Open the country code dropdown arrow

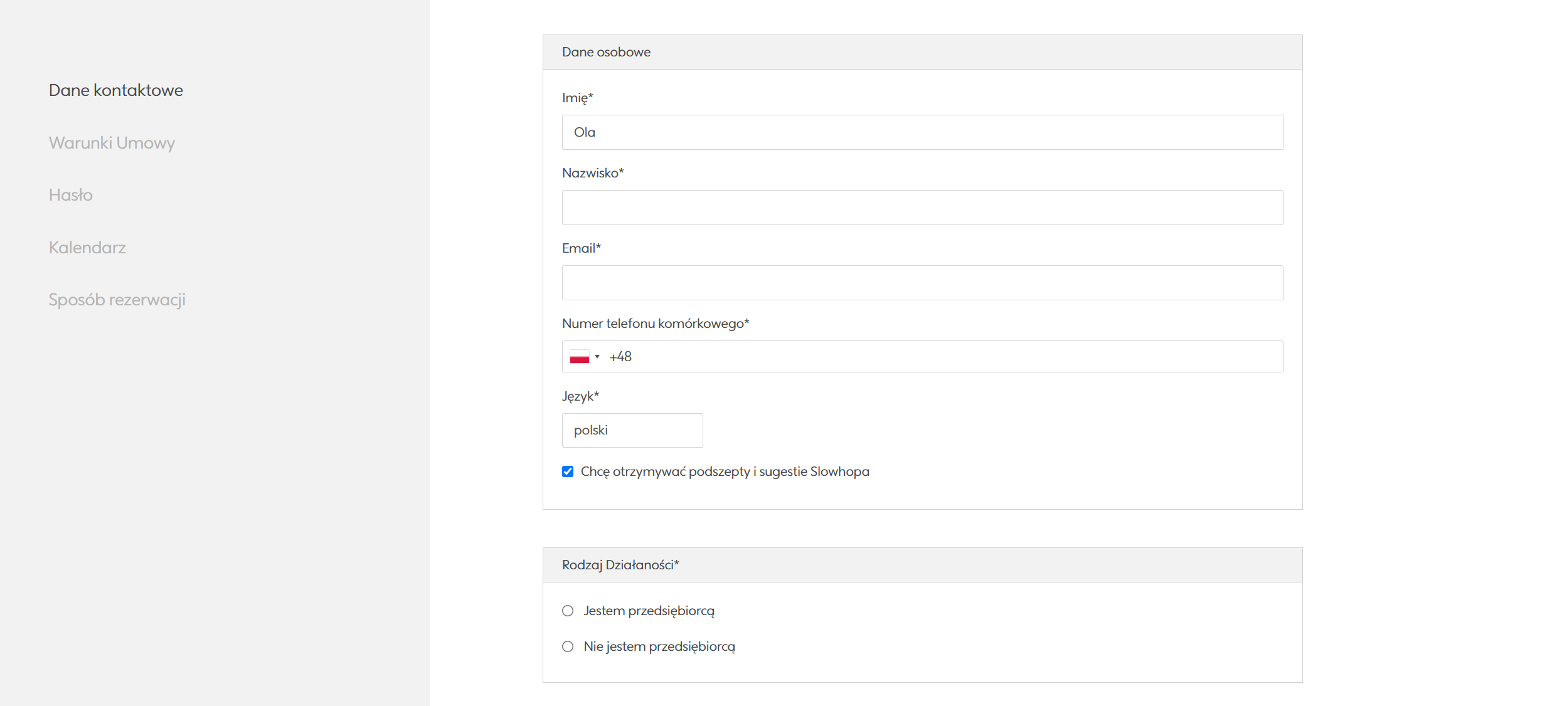pyautogui.click(x=597, y=357)
